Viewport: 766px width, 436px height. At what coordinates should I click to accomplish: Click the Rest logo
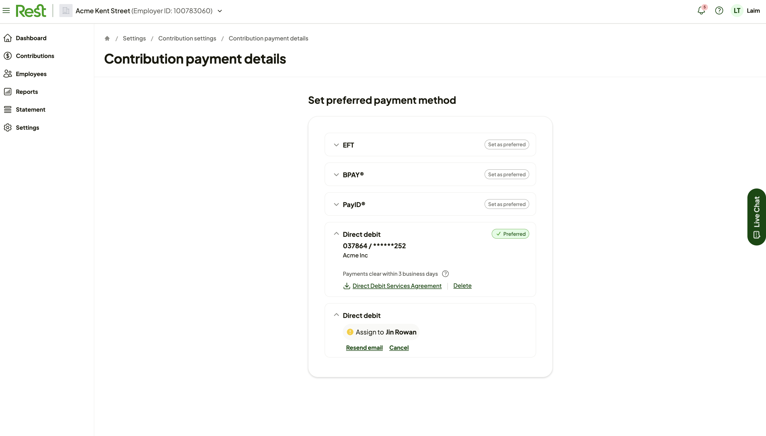(x=31, y=11)
